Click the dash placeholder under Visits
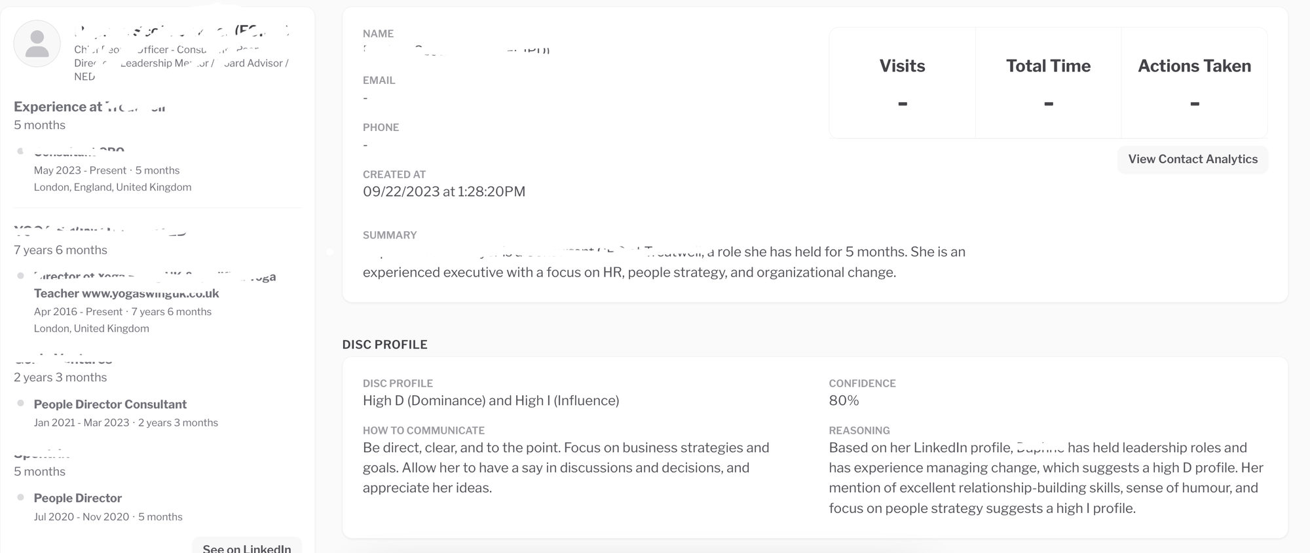The width and height of the screenshot is (1310, 553). coord(902,104)
